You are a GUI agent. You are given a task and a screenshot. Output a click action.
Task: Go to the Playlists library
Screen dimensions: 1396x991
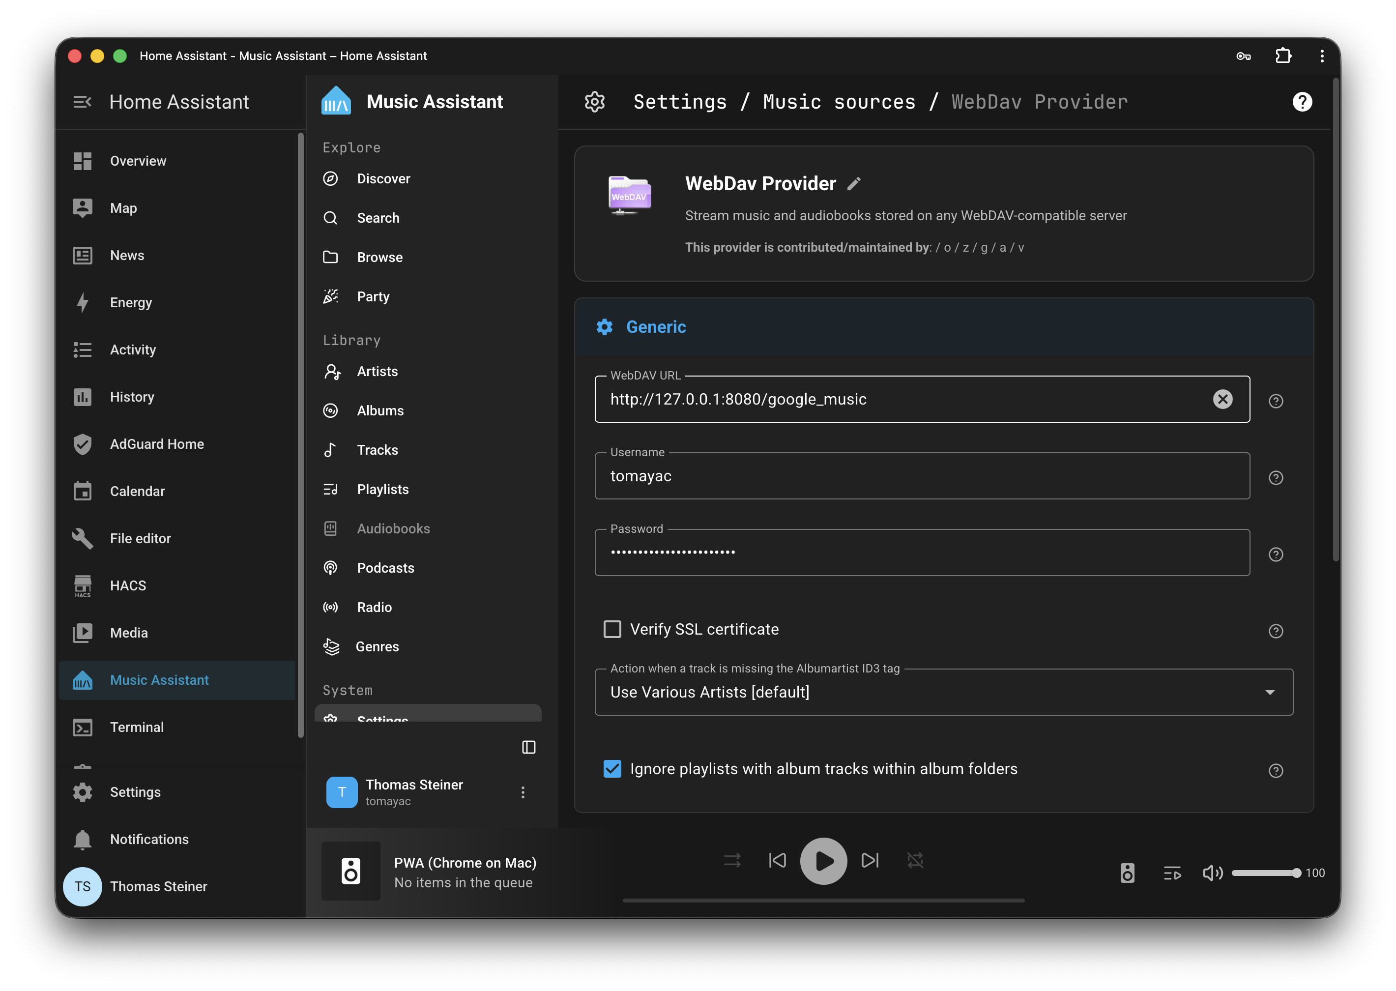[427, 490]
